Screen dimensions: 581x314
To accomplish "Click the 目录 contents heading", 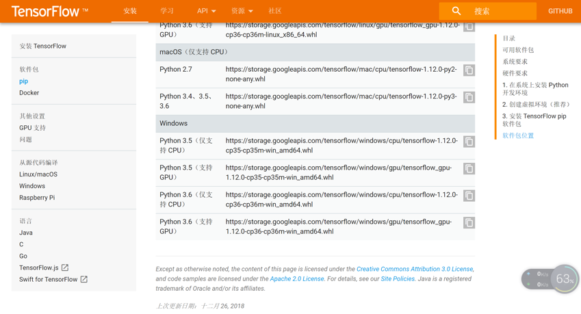I will [x=508, y=38].
